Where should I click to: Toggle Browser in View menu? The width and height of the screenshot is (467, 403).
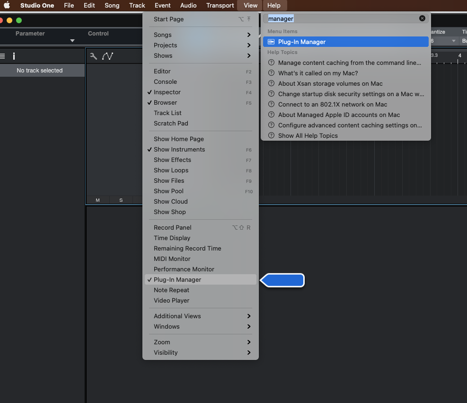201,103
